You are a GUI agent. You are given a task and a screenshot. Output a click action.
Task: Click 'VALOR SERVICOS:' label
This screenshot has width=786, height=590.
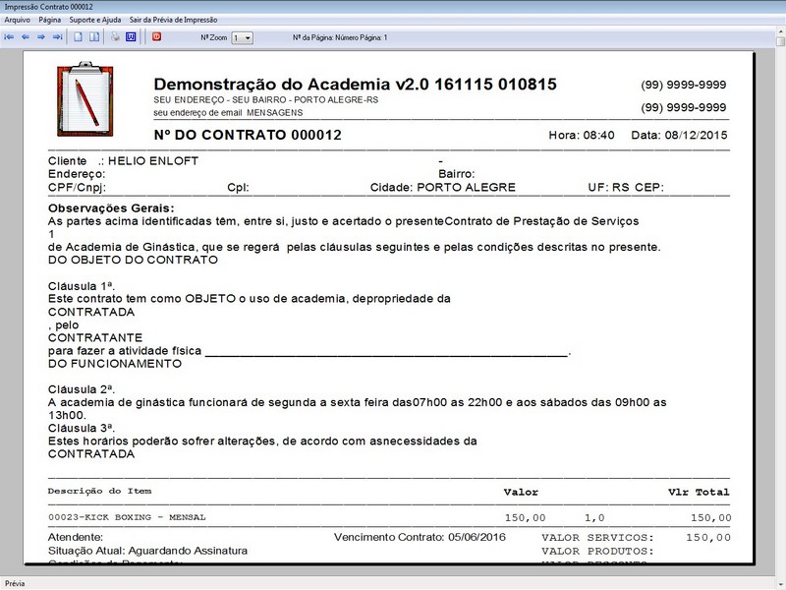pyautogui.click(x=597, y=538)
